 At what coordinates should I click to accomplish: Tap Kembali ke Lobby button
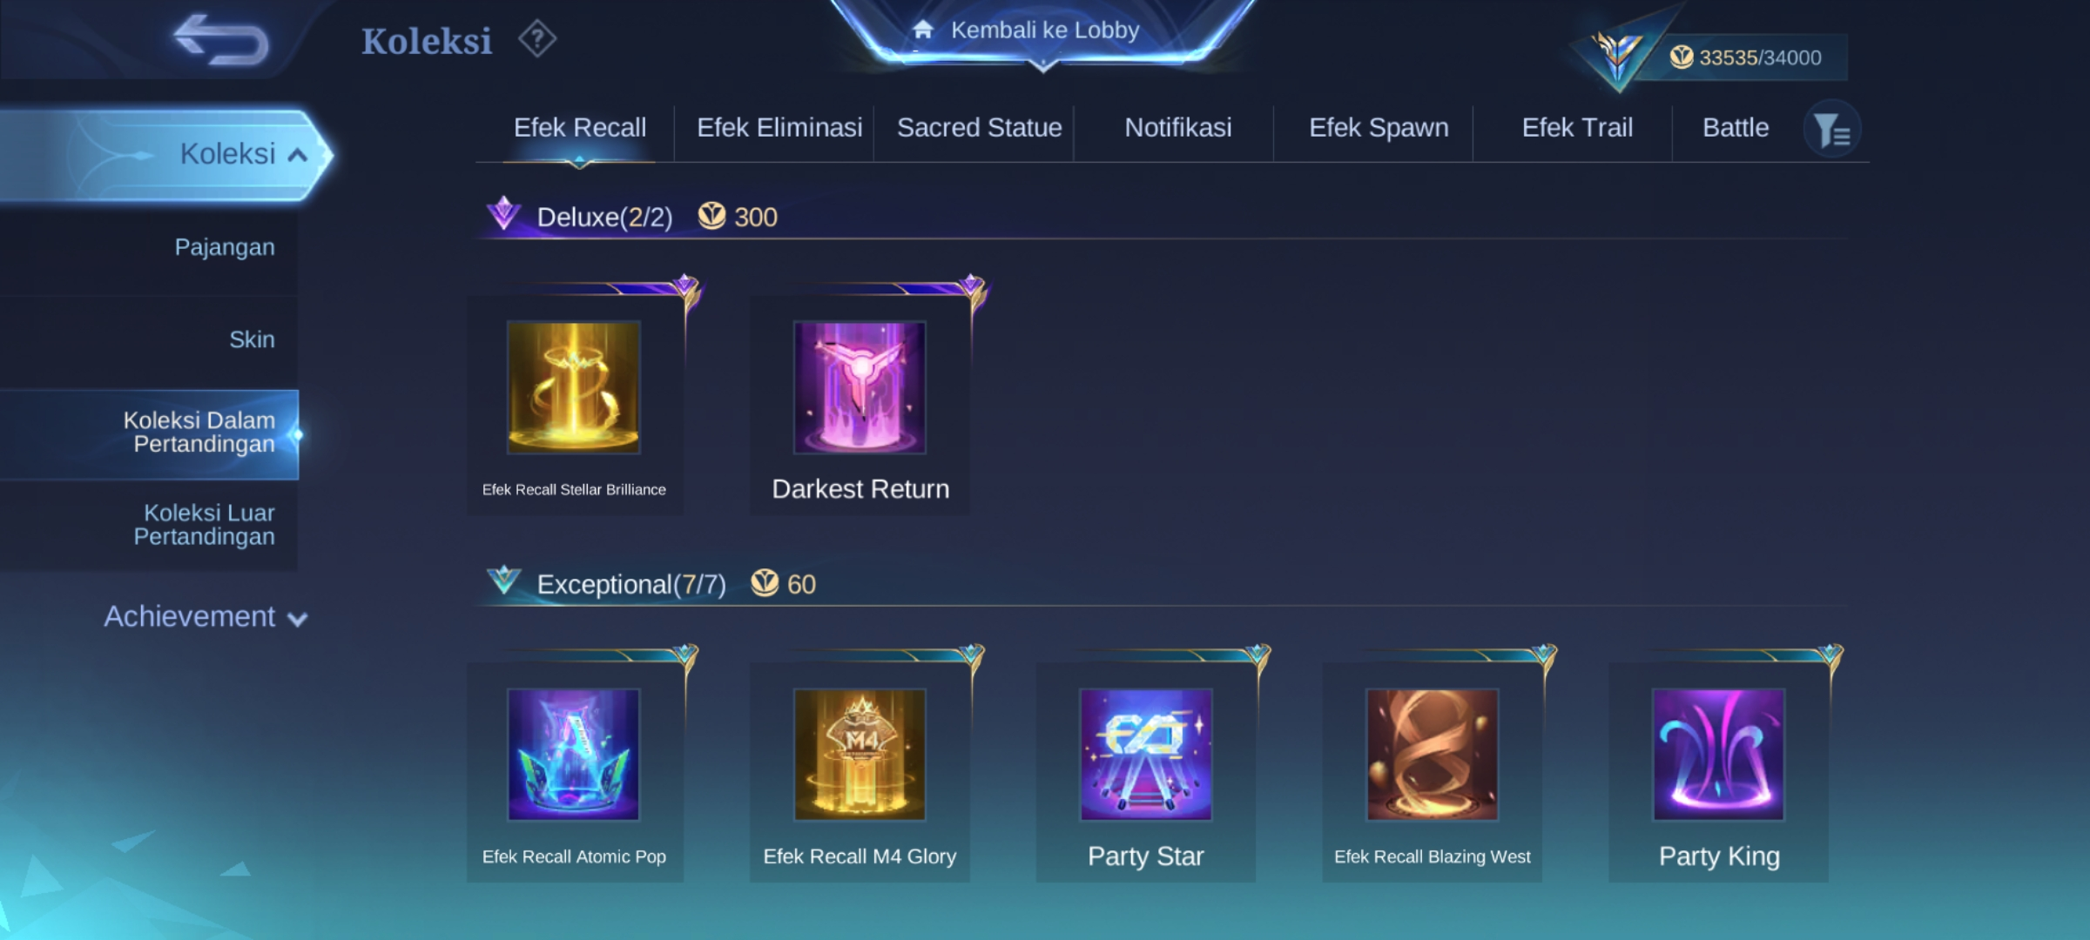pyautogui.click(x=1043, y=30)
